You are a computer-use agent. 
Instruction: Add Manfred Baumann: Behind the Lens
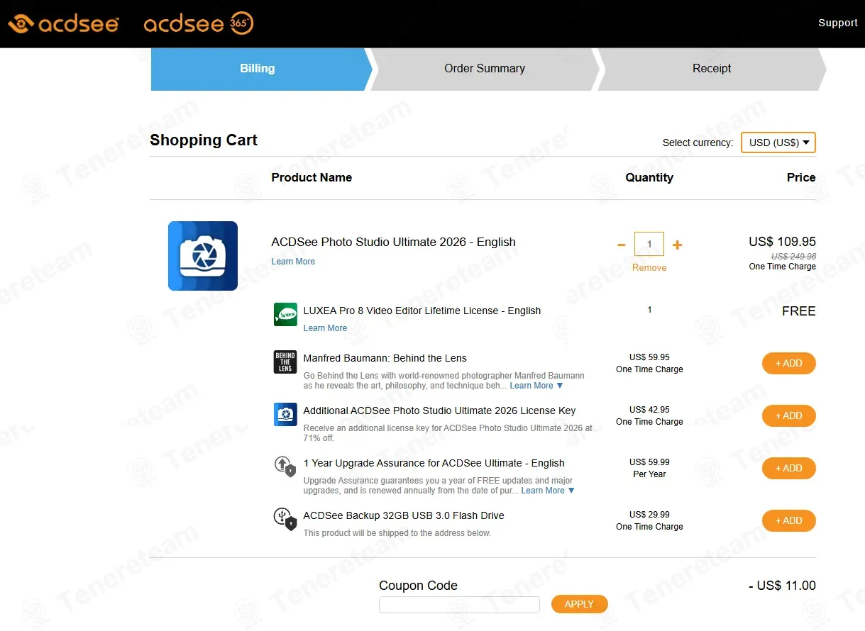pyautogui.click(x=788, y=363)
